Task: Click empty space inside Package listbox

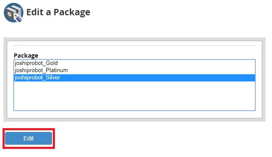Action: coord(135,96)
